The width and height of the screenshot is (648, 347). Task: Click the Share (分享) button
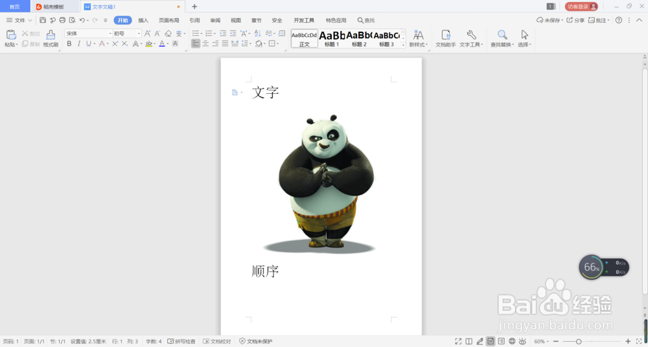coord(575,20)
